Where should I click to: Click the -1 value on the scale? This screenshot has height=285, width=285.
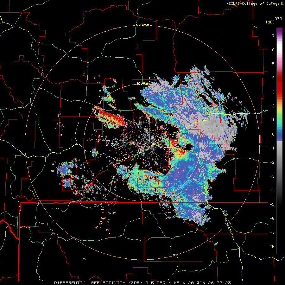point(272,148)
